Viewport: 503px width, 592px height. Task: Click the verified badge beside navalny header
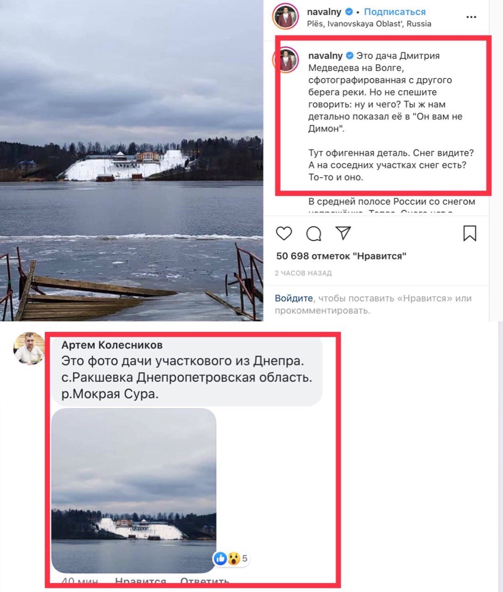[x=350, y=12]
